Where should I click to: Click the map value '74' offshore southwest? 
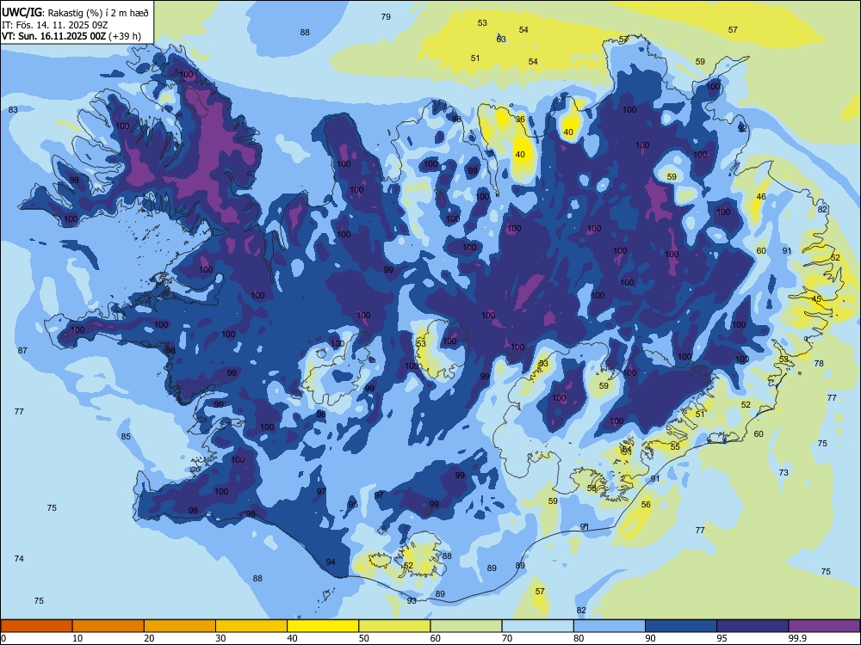pyautogui.click(x=19, y=558)
